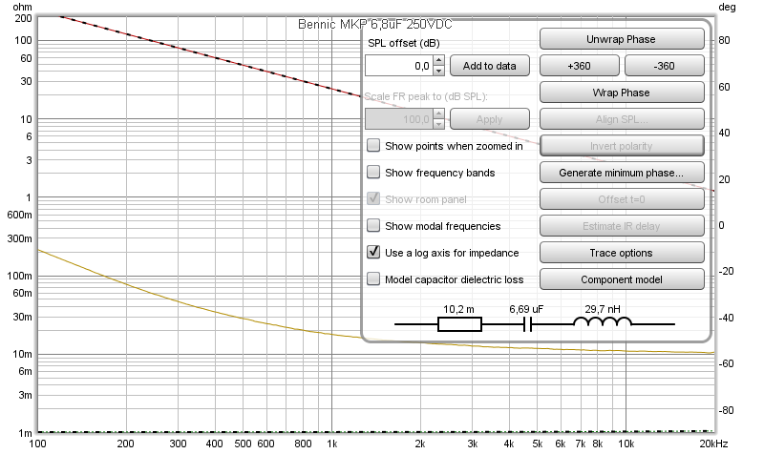
Task: Click the 10,2 m resistor symbol
Action: click(x=459, y=324)
